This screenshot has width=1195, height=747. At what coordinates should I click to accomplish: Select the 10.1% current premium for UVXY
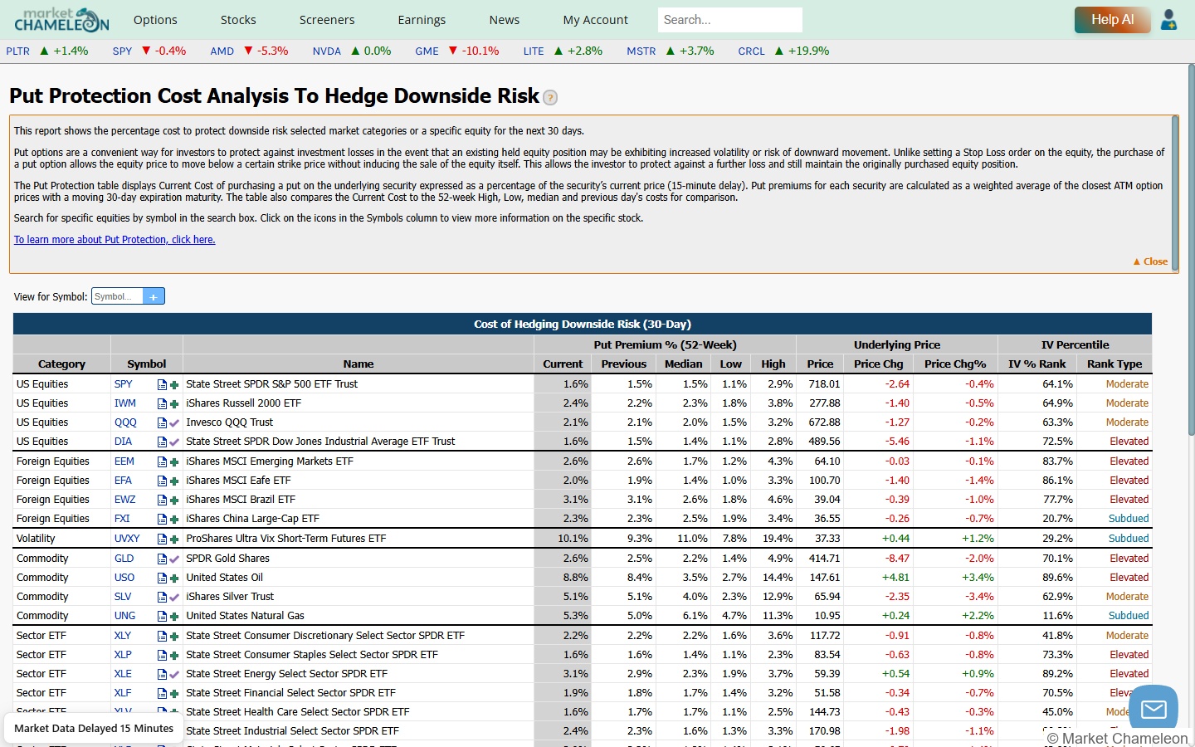pos(573,539)
